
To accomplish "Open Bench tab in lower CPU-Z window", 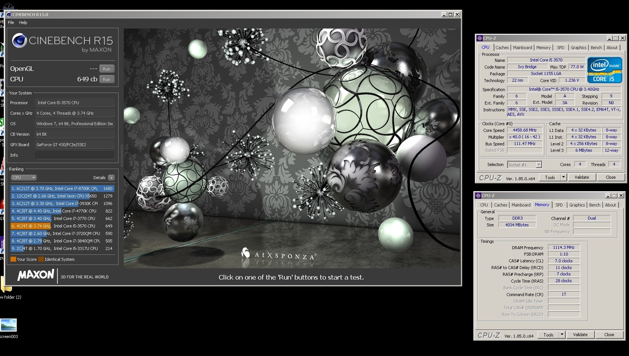I will tap(594, 205).
